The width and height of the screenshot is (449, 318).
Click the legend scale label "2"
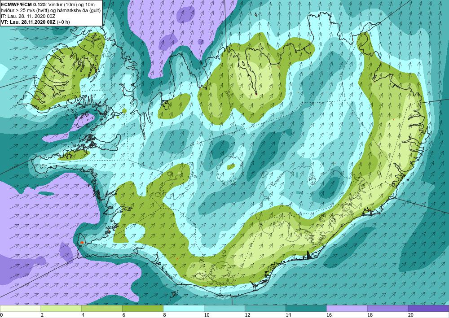coord(42,315)
